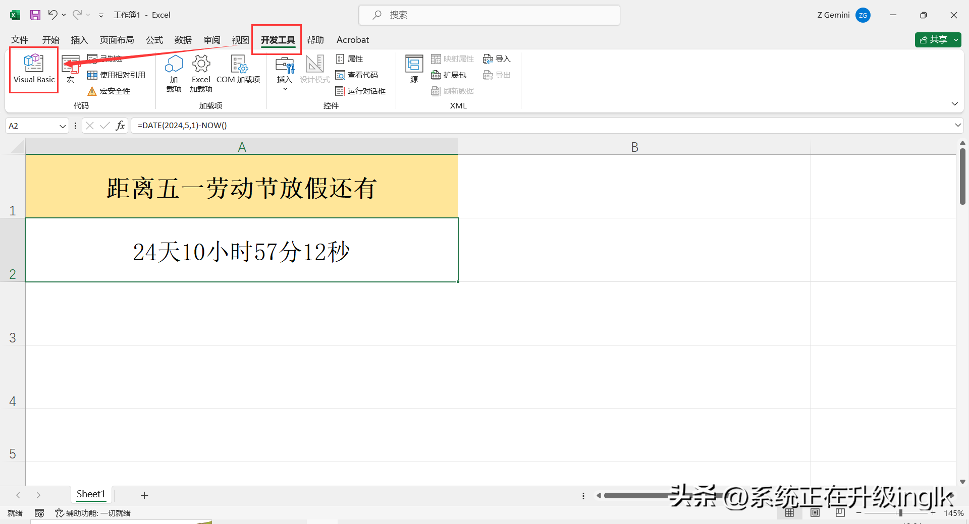Screen dimensions: 969x524
Task: Switch to the 公式 tab
Action: pyautogui.click(x=154, y=40)
